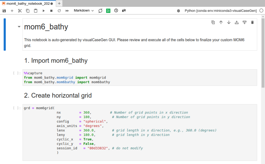Image resolution: width=265 pixels, height=164 pixels.
Task: Select the mom6_bathy_notebook tab
Action: 28,3
